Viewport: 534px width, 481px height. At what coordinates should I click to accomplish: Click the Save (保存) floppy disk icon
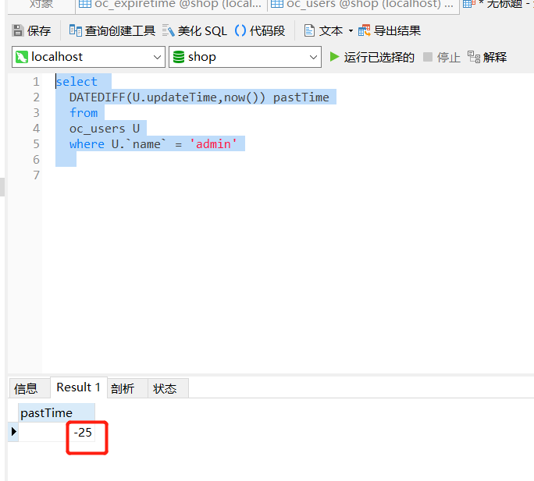[17, 30]
